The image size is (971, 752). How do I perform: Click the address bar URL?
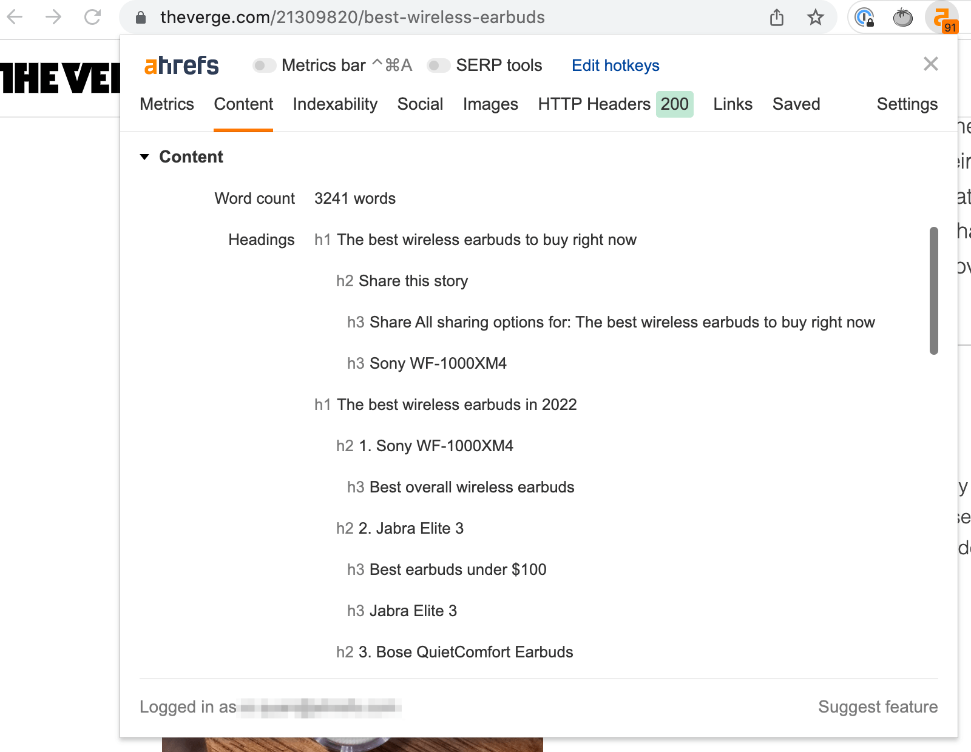(353, 18)
